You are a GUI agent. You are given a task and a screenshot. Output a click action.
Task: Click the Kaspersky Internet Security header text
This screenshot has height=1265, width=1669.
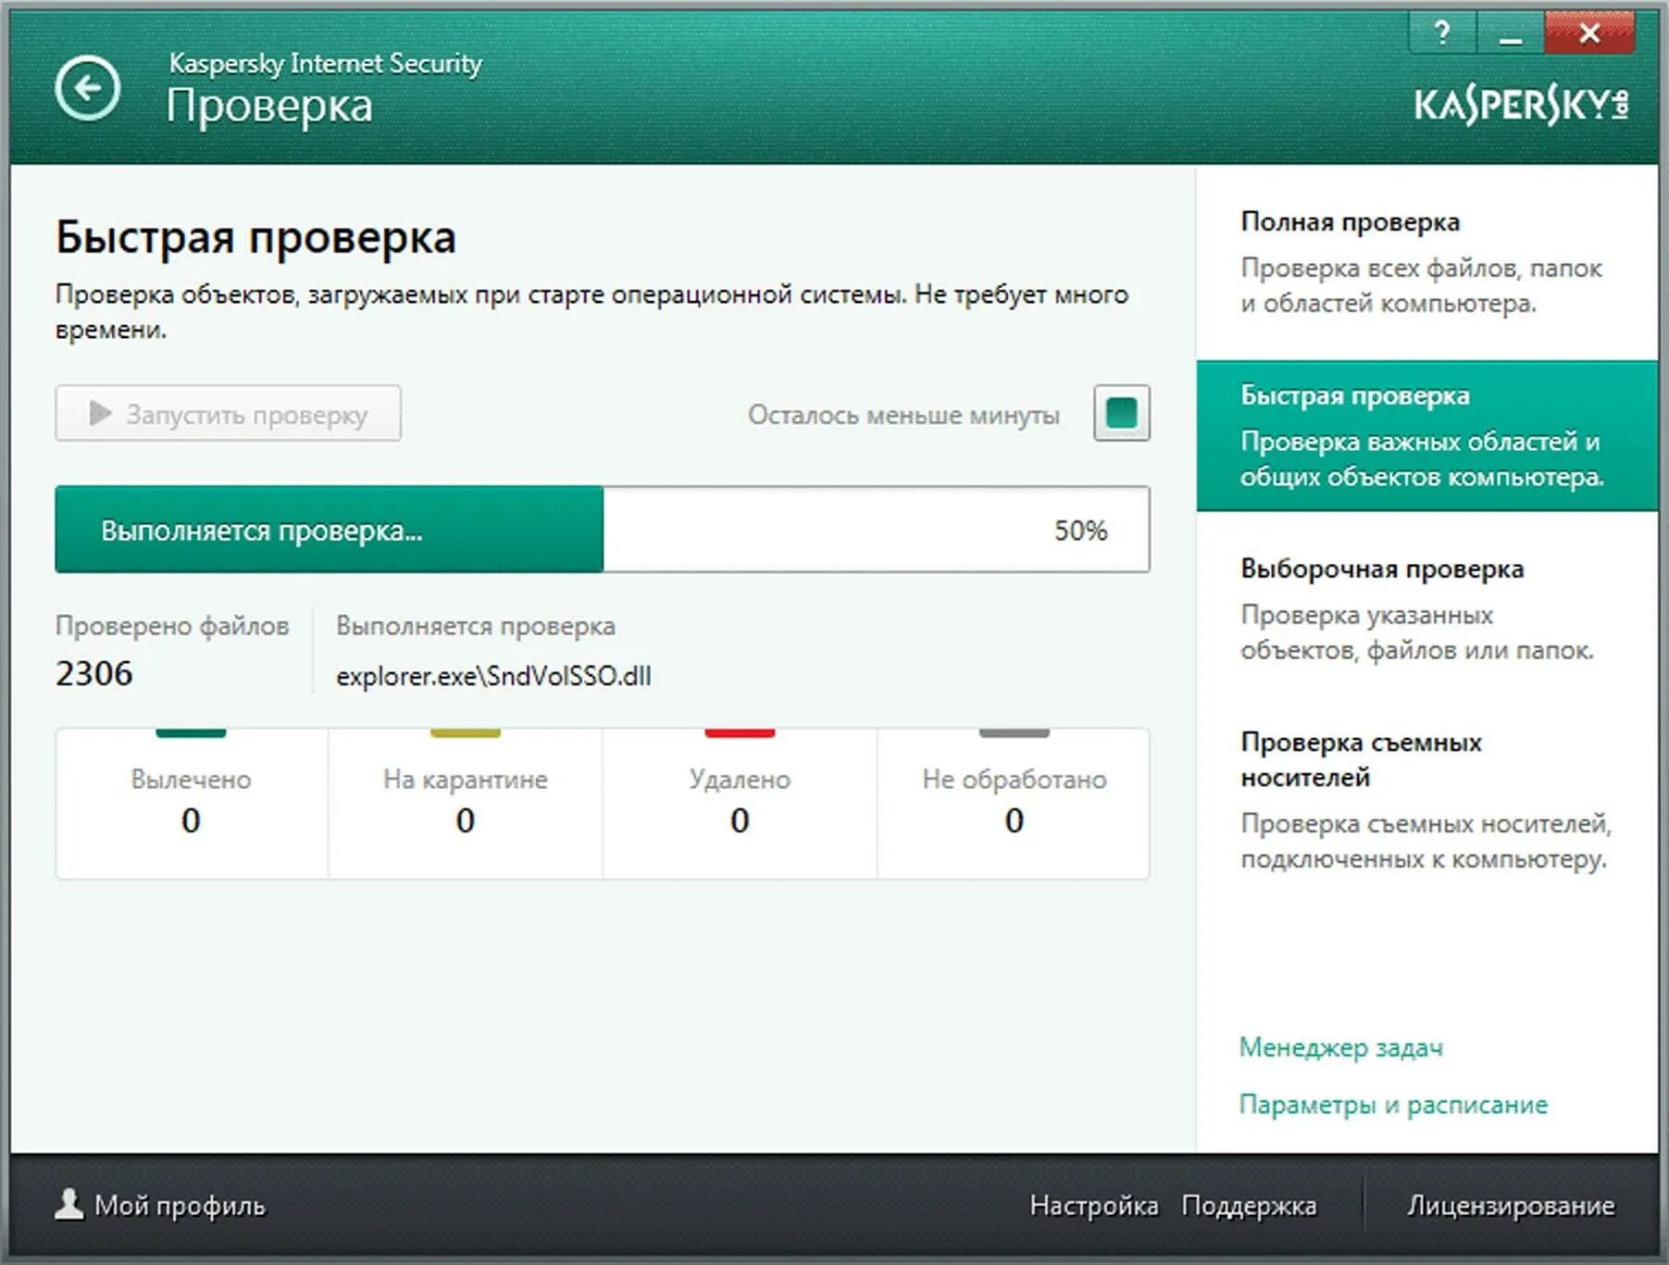coord(325,63)
